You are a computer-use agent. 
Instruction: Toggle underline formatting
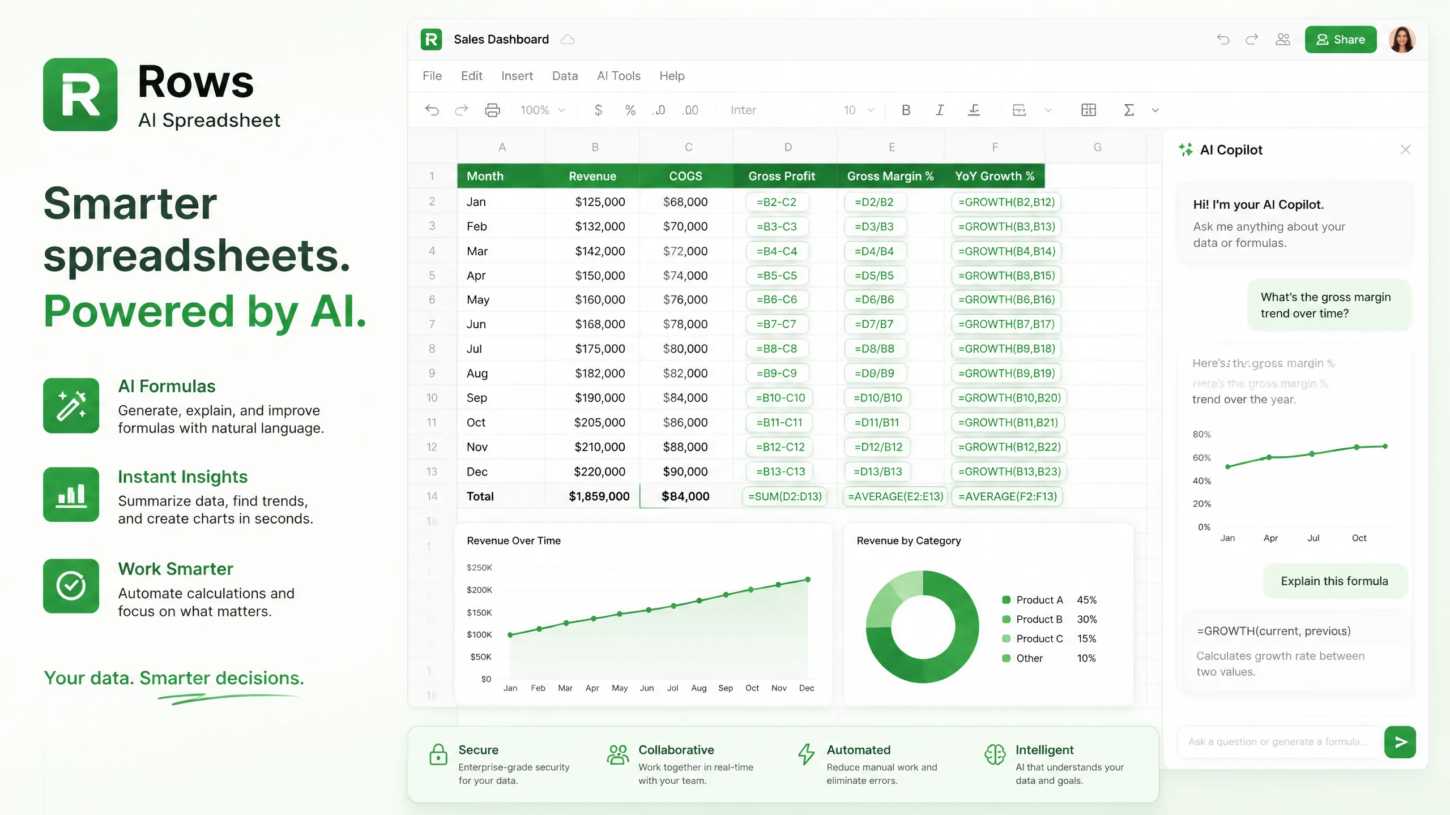[974, 110]
